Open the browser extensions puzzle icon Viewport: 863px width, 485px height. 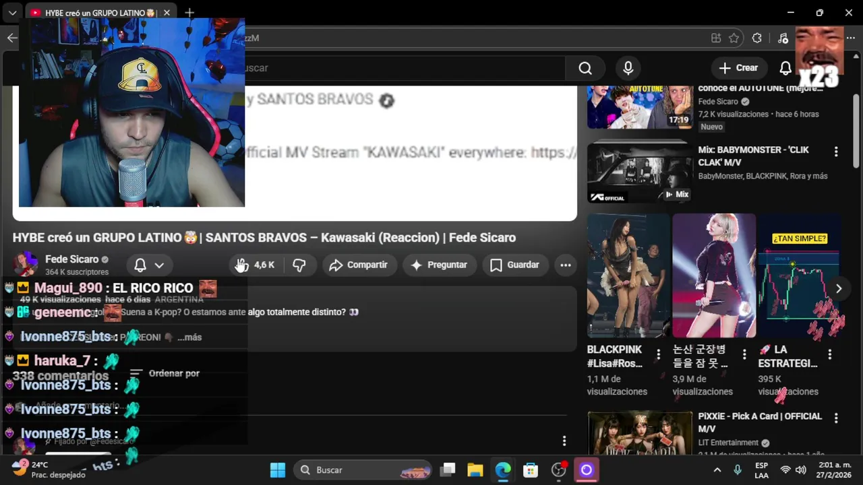[757, 38]
